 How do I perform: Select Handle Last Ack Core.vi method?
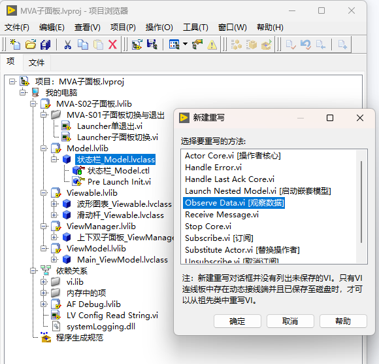tap(229, 179)
